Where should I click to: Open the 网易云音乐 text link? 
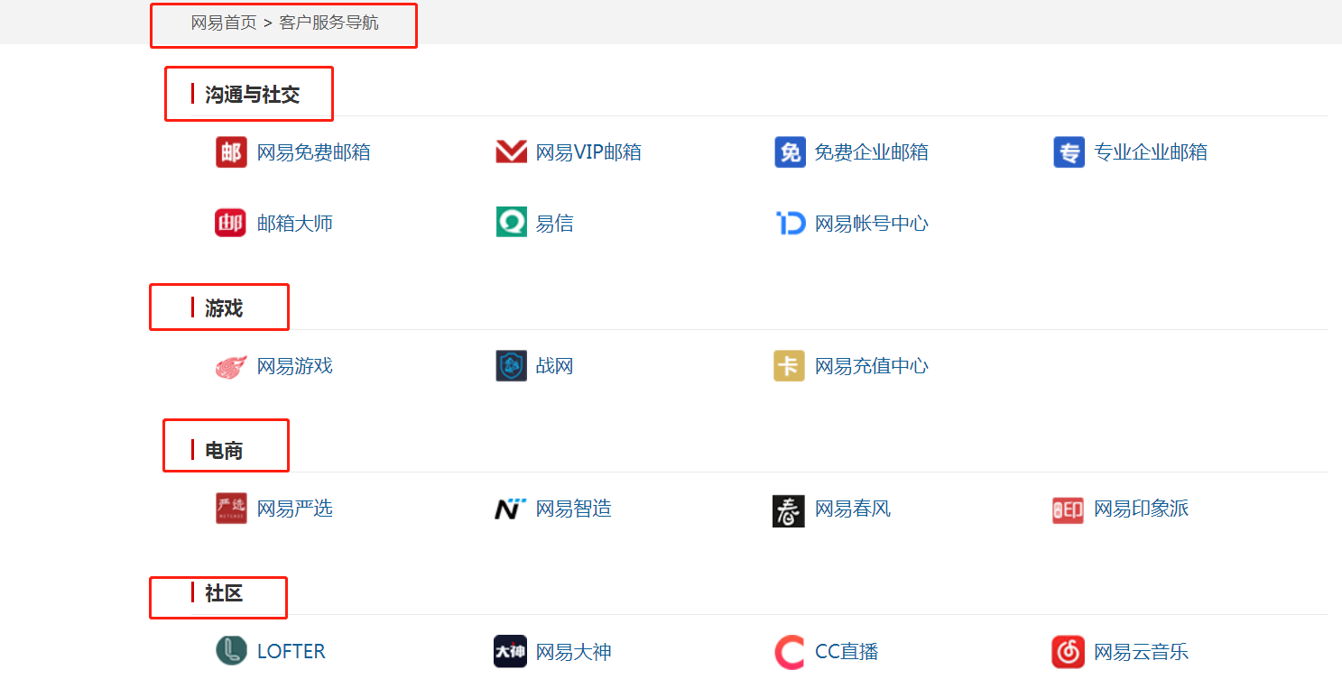pos(1142,651)
